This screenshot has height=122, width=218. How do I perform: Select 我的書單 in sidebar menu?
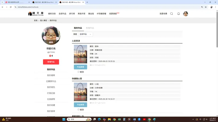(x=51, y=111)
